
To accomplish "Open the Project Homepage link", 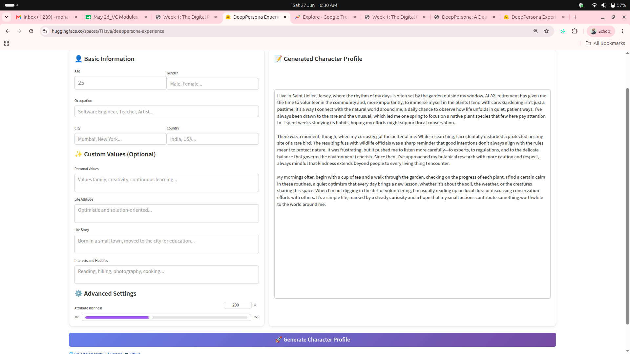I will coord(88,353).
